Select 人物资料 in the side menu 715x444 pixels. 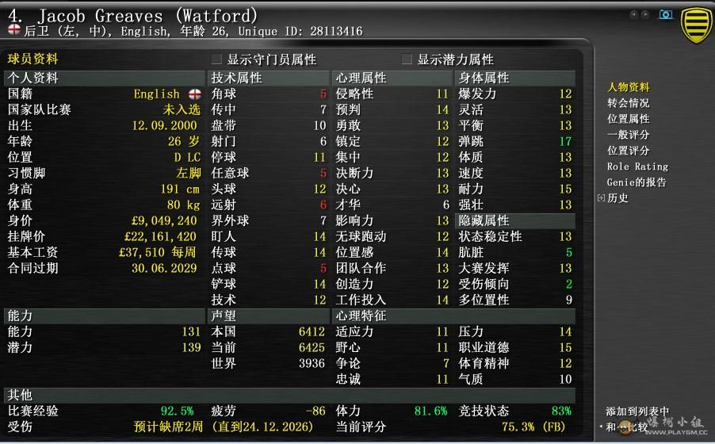coord(628,87)
